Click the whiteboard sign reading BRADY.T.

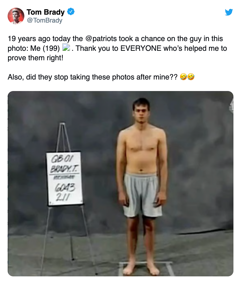coord(65,178)
